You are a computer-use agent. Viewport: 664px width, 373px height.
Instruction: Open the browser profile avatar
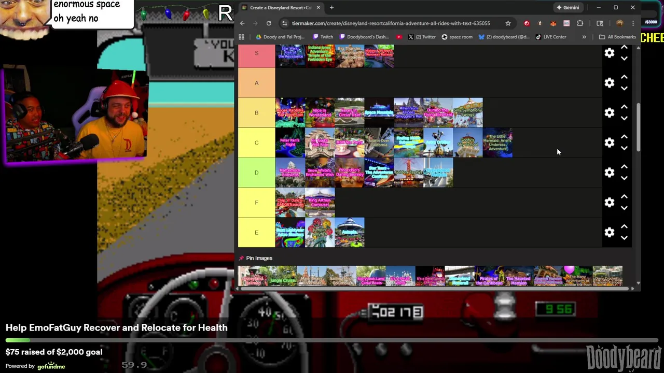619,23
